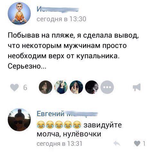The height and width of the screenshot is (157, 154).
Task: Open Евгений's sunglasses profile avatar
Action: [x=19, y=119]
